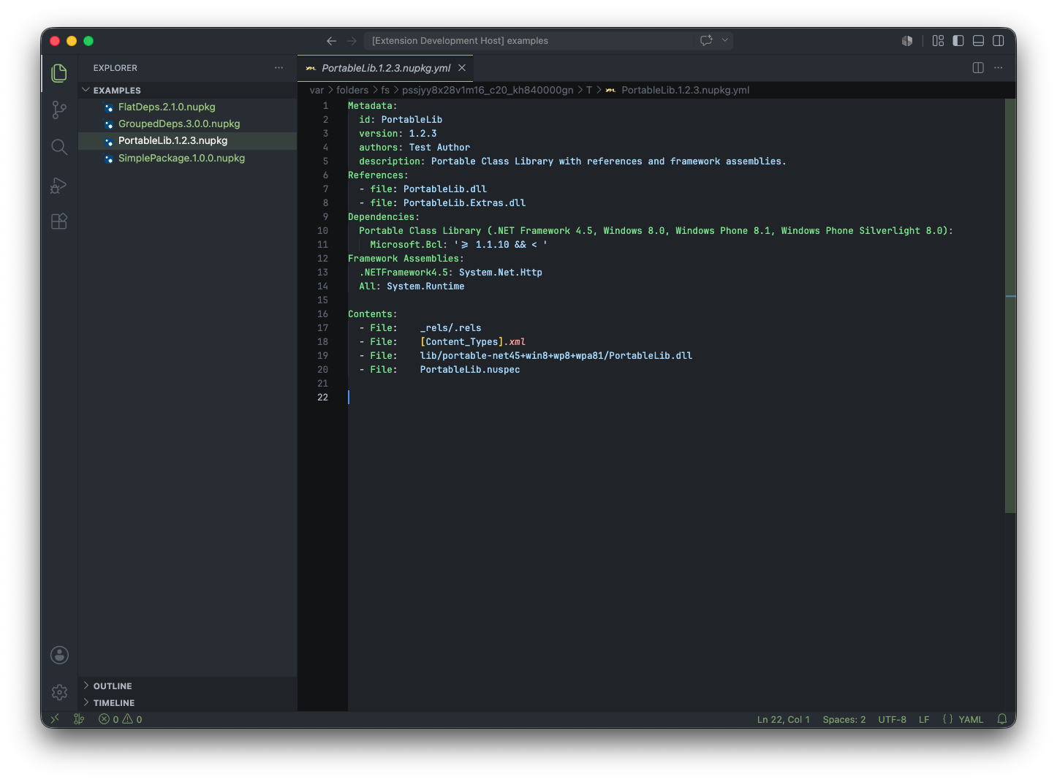Viewport: 1057px width, 782px height.
Task: Open the Accounts menu
Action: tap(59, 655)
